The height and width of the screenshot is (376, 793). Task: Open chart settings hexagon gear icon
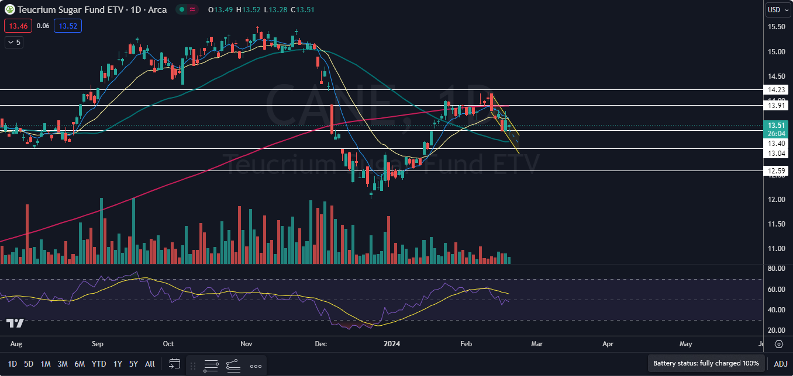click(780, 344)
